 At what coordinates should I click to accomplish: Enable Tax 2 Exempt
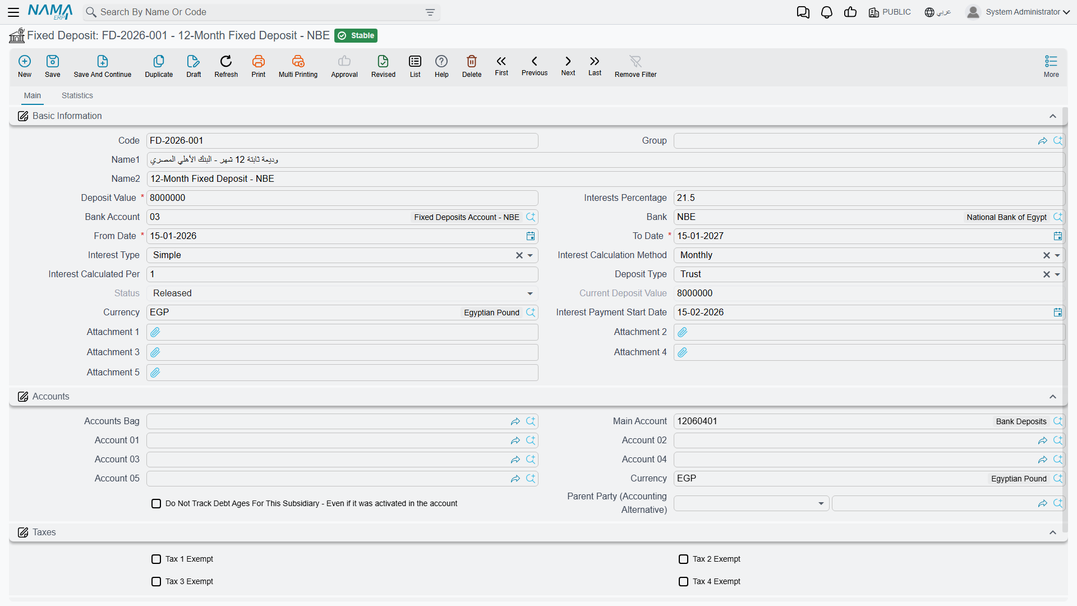point(684,559)
